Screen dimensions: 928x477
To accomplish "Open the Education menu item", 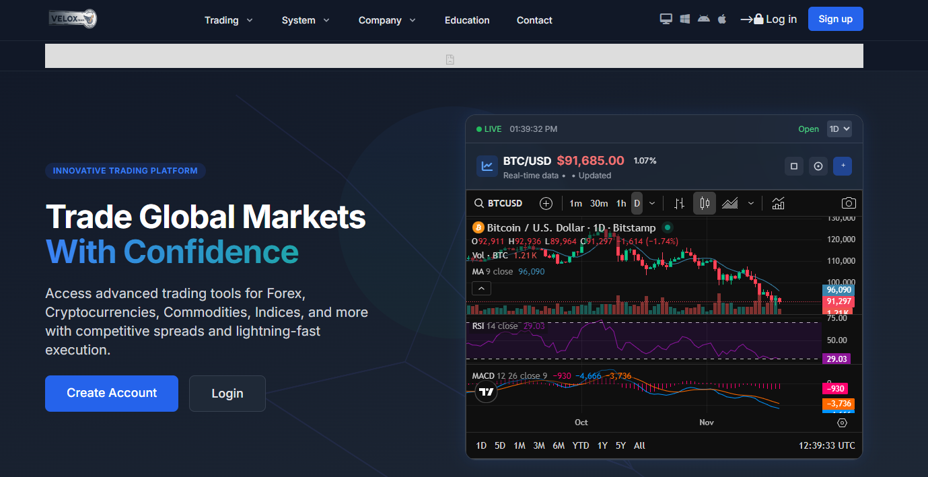I will 467,20.
